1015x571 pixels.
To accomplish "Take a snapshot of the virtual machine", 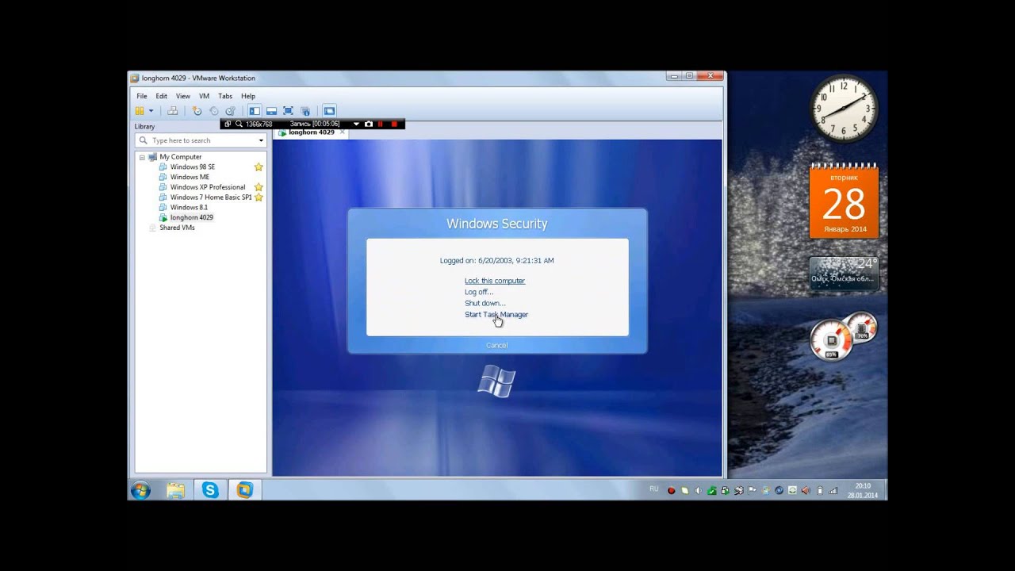I will (x=197, y=111).
